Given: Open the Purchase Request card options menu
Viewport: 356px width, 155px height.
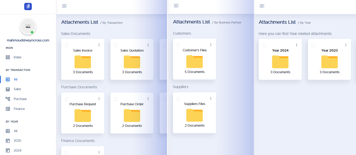Looking at the screenshot, I should click(99, 99).
